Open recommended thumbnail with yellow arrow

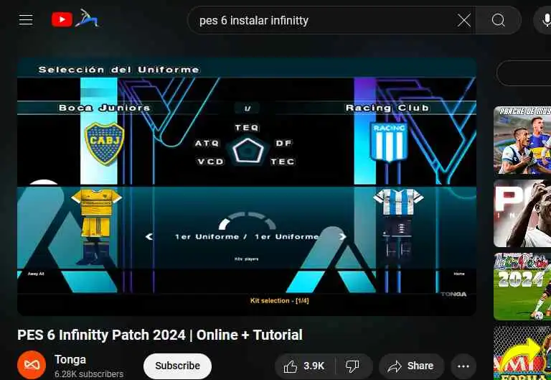522,353
